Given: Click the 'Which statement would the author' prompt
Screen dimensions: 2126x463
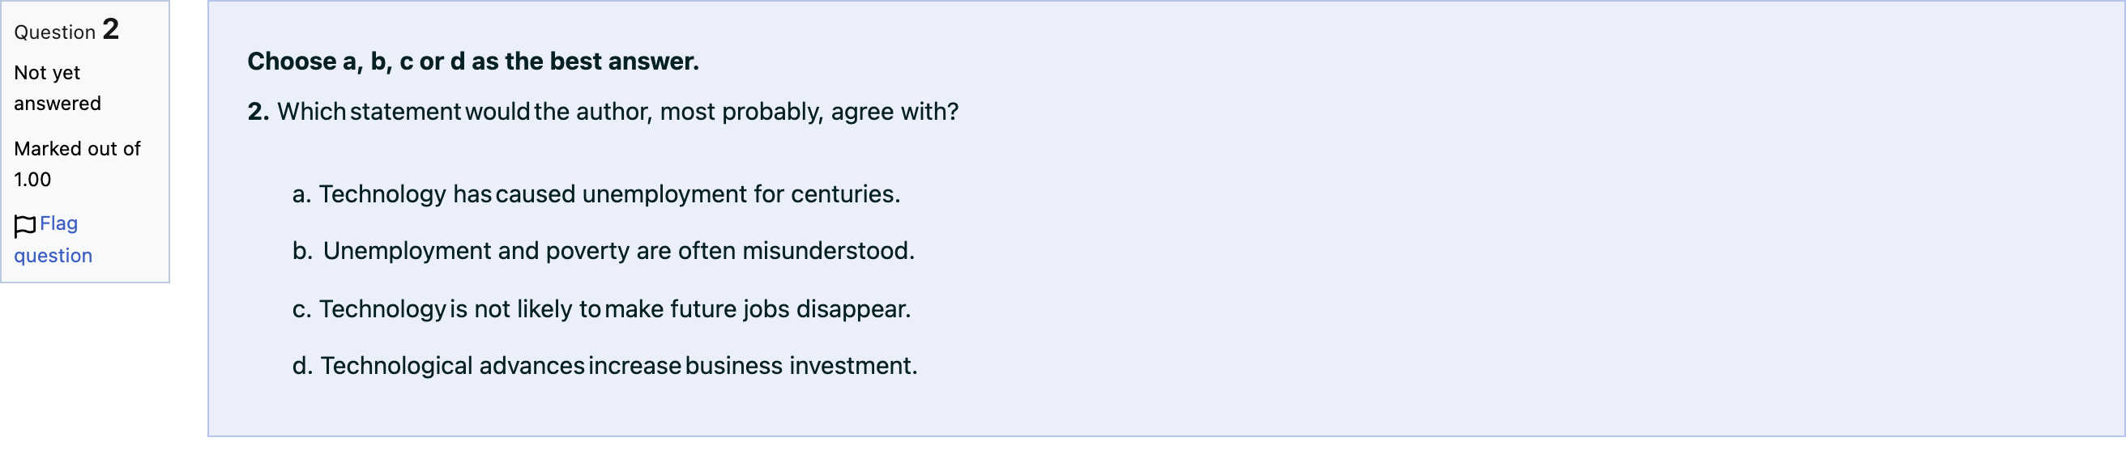Looking at the screenshot, I should tap(617, 112).
